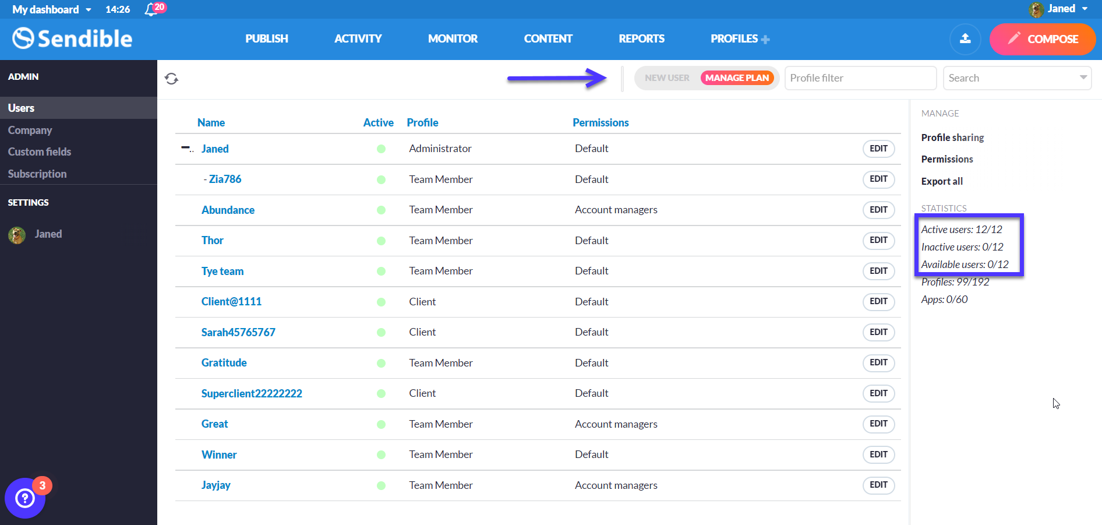
Task: Switch to the Content tab
Action: point(548,39)
